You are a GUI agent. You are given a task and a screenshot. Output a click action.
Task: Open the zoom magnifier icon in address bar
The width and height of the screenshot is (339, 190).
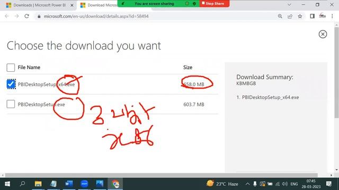280,16
